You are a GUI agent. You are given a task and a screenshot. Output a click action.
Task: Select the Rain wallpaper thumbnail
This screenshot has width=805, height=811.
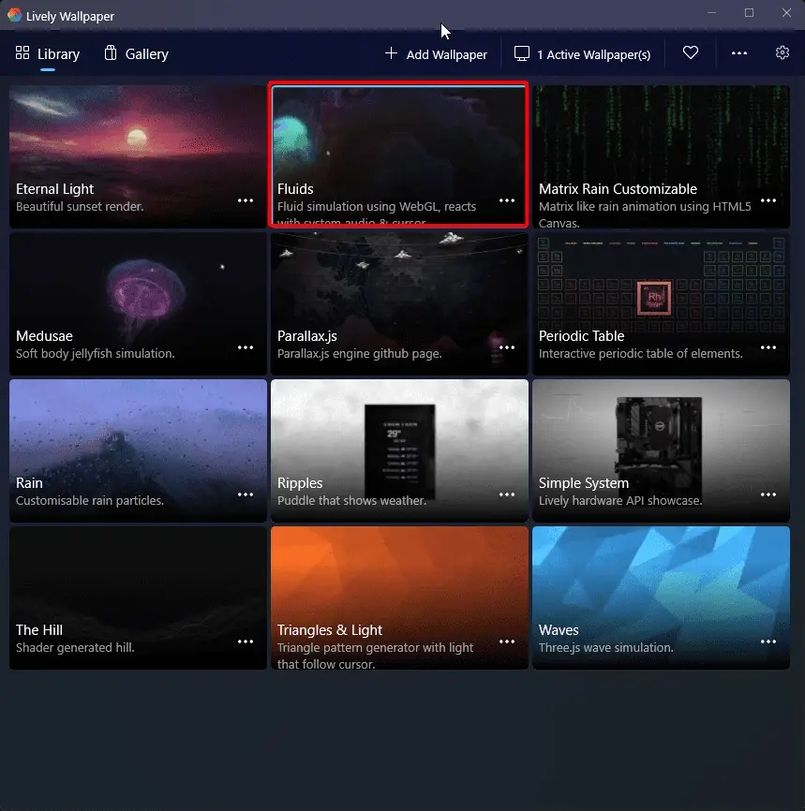[138, 450]
